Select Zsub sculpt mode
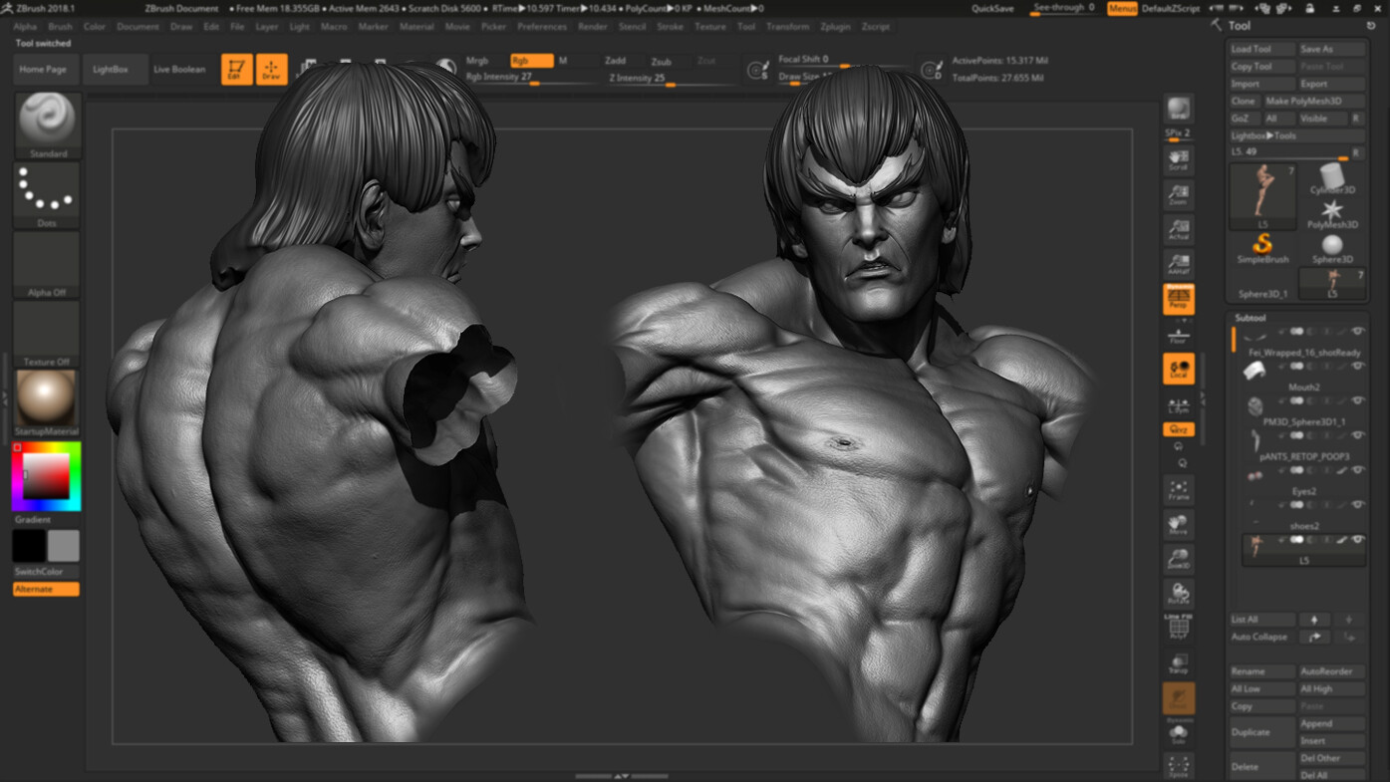The height and width of the screenshot is (782, 1390). point(662,61)
